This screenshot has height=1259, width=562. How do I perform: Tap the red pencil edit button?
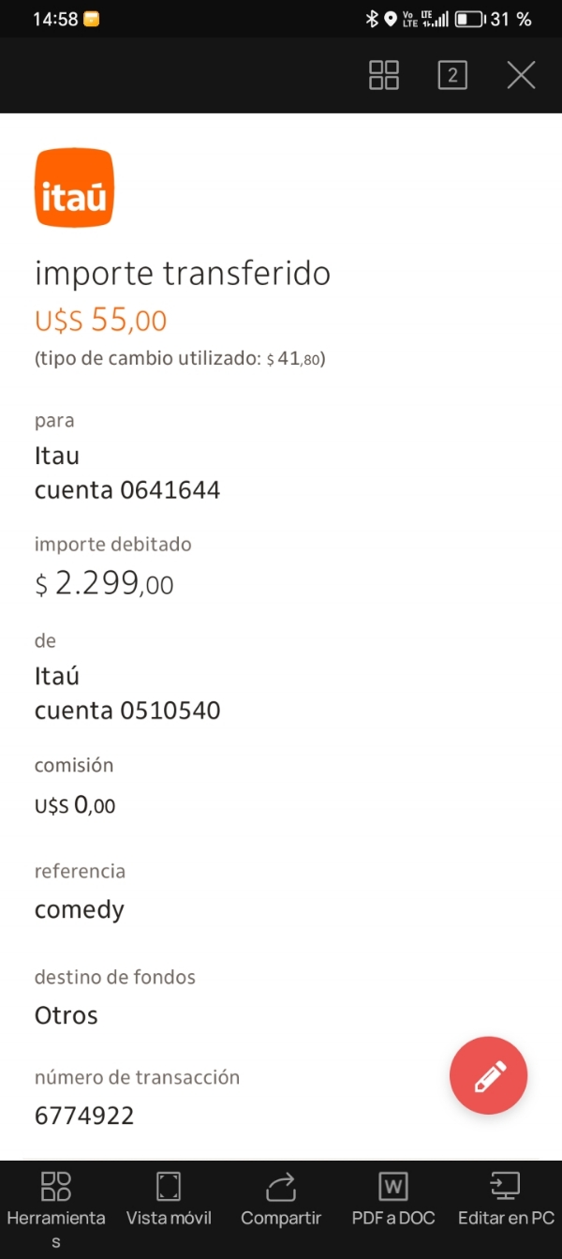[489, 1076]
